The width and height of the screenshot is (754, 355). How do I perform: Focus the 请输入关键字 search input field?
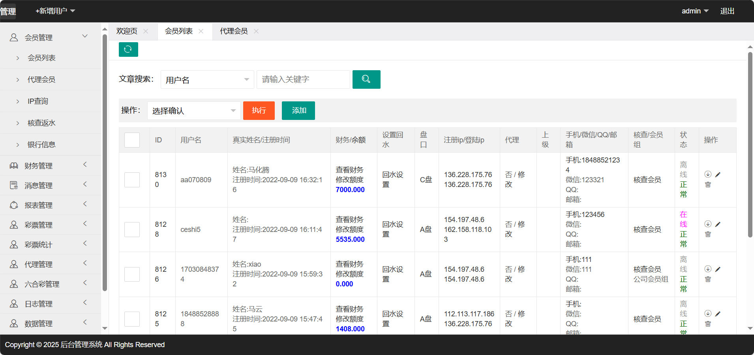[303, 80]
